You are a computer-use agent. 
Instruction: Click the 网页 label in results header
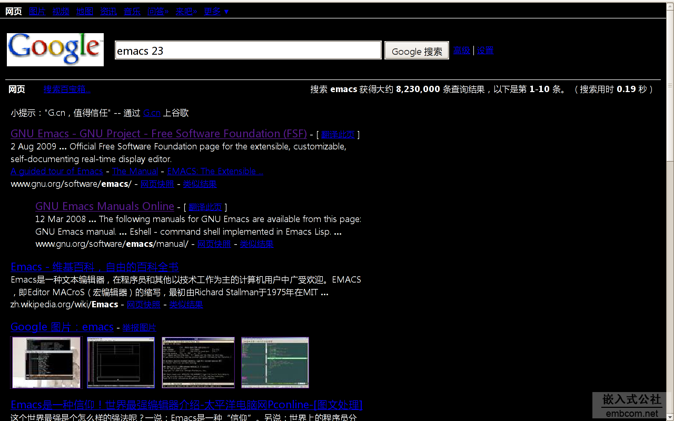tap(17, 89)
